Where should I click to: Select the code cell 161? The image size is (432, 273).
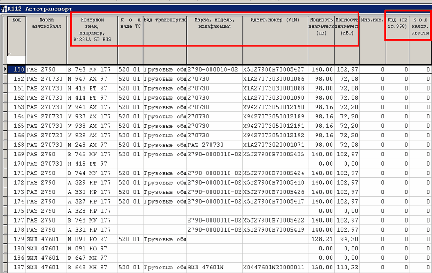[x=16, y=88]
